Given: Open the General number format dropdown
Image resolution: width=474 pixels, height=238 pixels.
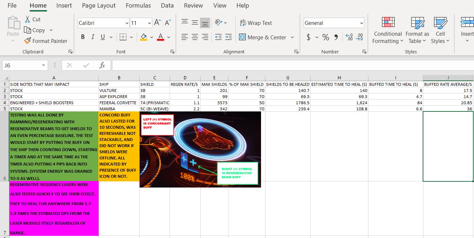Looking at the screenshot, I should 362,23.
